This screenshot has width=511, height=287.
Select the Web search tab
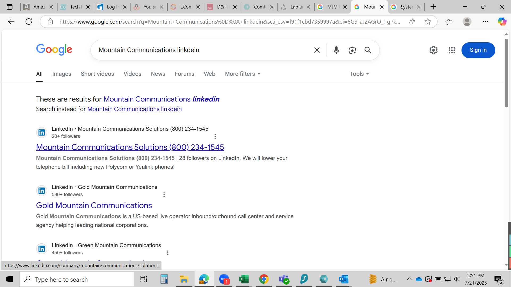[x=209, y=74]
